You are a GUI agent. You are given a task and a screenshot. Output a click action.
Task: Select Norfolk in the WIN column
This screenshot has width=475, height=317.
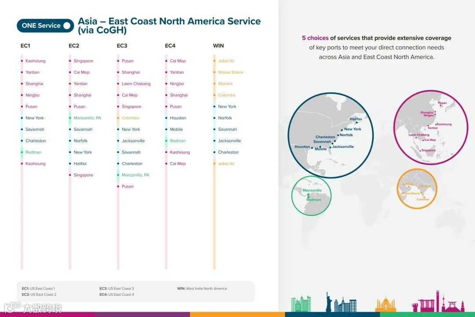(225, 118)
